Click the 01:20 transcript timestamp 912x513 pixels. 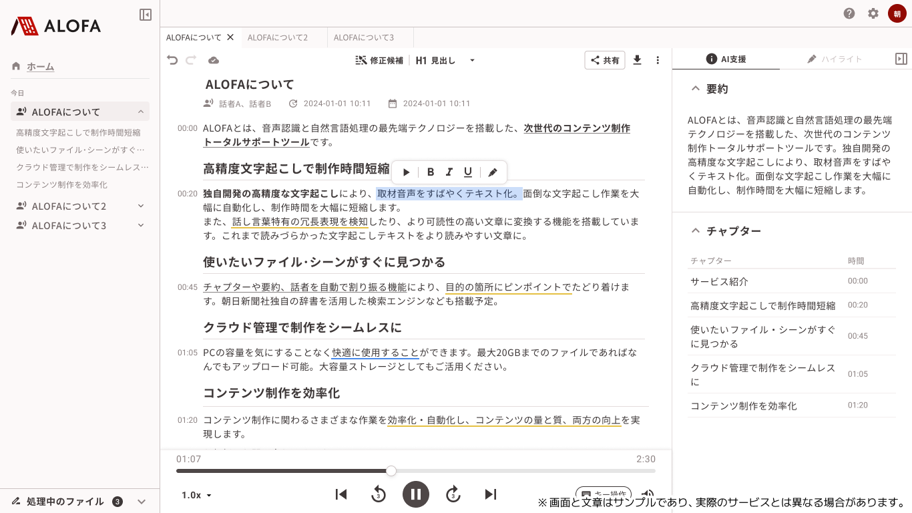tap(188, 420)
